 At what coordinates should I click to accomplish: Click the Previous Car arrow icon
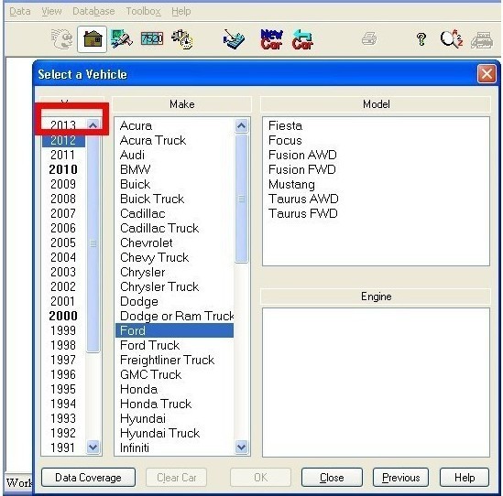tap(302, 39)
